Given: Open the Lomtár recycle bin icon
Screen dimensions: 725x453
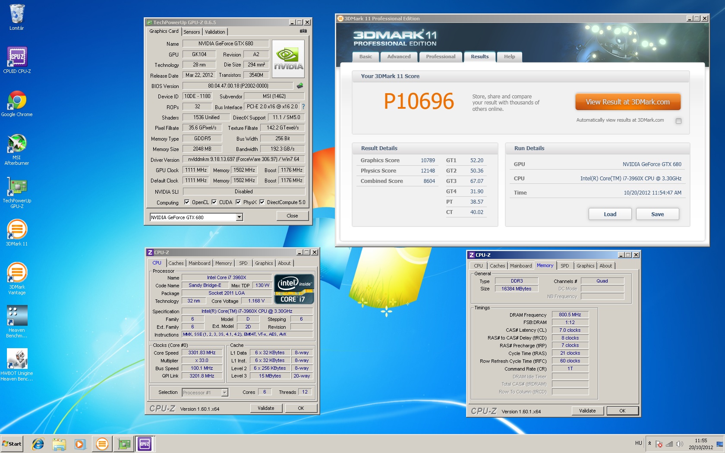Looking at the screenshot, I should click(17, 17).
